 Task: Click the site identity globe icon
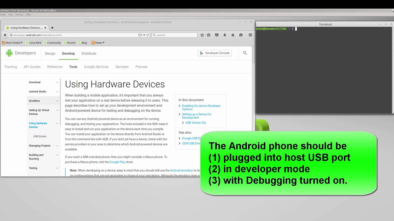(x=11, y=35)
